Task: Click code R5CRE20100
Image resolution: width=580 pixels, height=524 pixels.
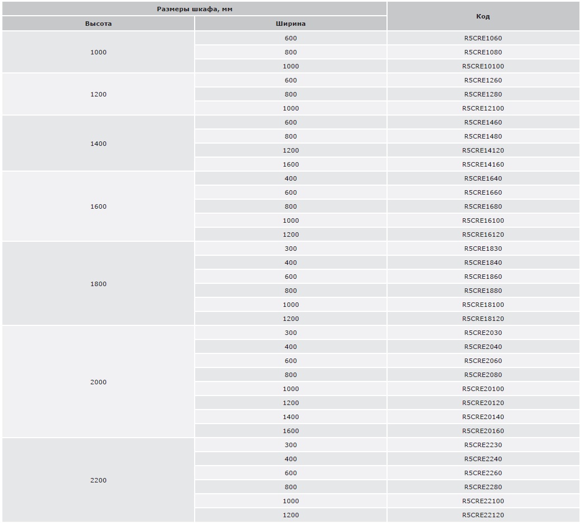Action: (x=483, y=389)
